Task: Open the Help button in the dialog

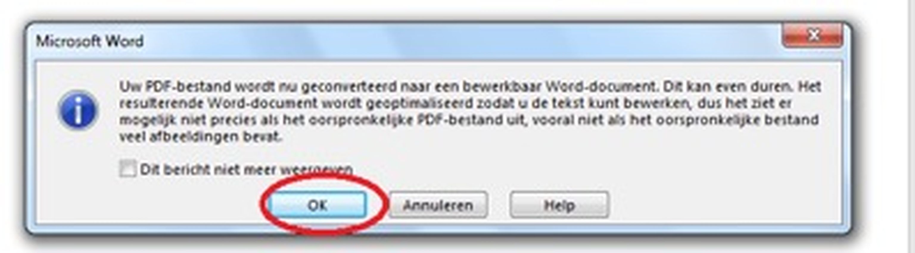Action: (x=559, y=205)
